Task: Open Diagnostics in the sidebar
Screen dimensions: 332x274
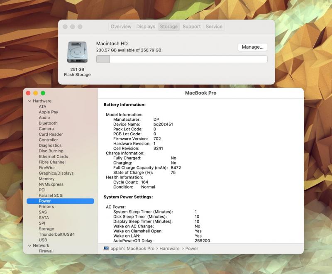Action: click(x=50, y=145)
